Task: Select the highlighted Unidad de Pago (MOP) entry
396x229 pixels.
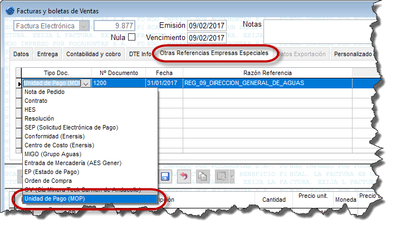Action: point(90,199)
